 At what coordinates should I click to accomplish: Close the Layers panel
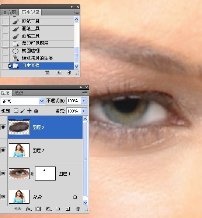coord(87,87)
